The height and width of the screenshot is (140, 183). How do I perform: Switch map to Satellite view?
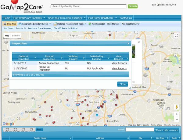pyautogui.click(x=16, y=36)
